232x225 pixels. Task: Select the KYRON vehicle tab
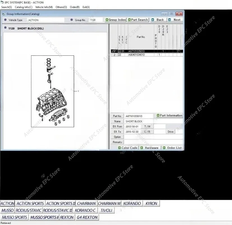[151, 203]
